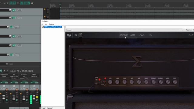This screenshot has height=109, width=194.
Task: Click the IN input knob
Action: [80, 35]
